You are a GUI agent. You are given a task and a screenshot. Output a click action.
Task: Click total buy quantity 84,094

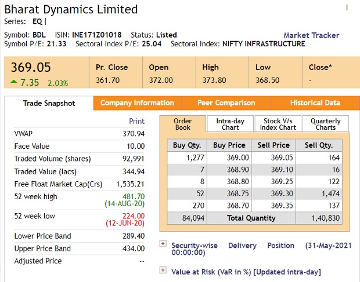(193, 218)
